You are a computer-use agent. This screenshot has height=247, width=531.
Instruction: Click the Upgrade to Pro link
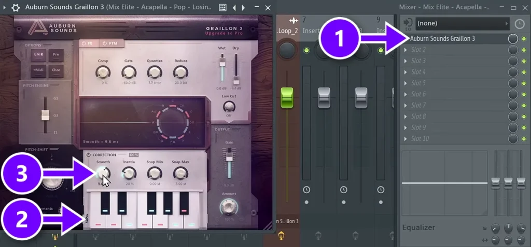[x=224, y=34]
